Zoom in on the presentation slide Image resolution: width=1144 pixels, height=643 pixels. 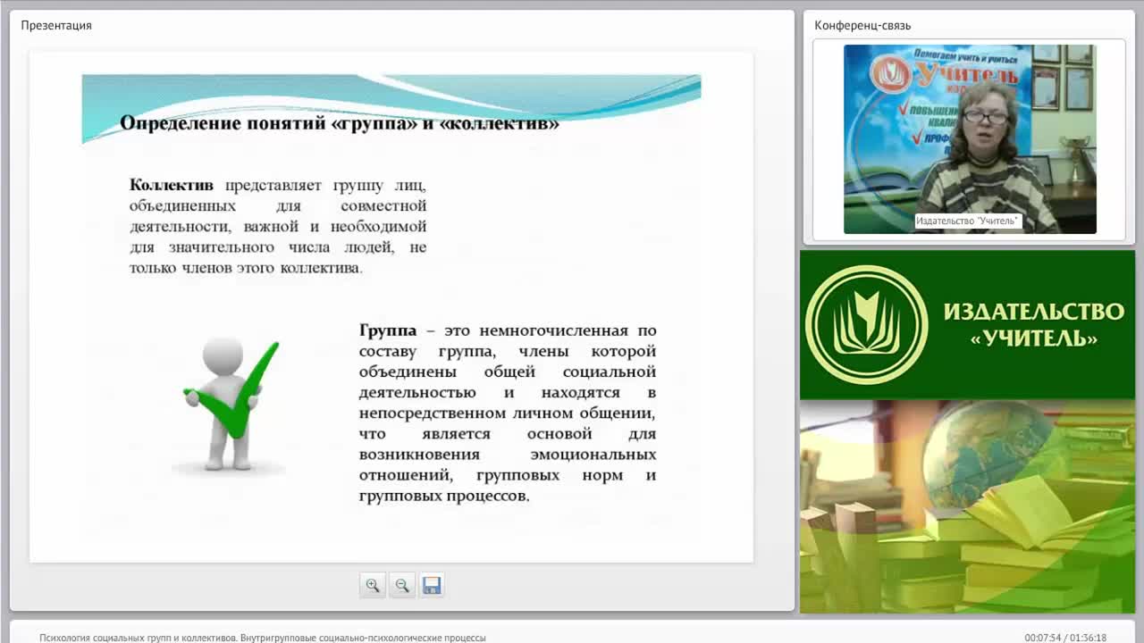(x=373, y=586)
